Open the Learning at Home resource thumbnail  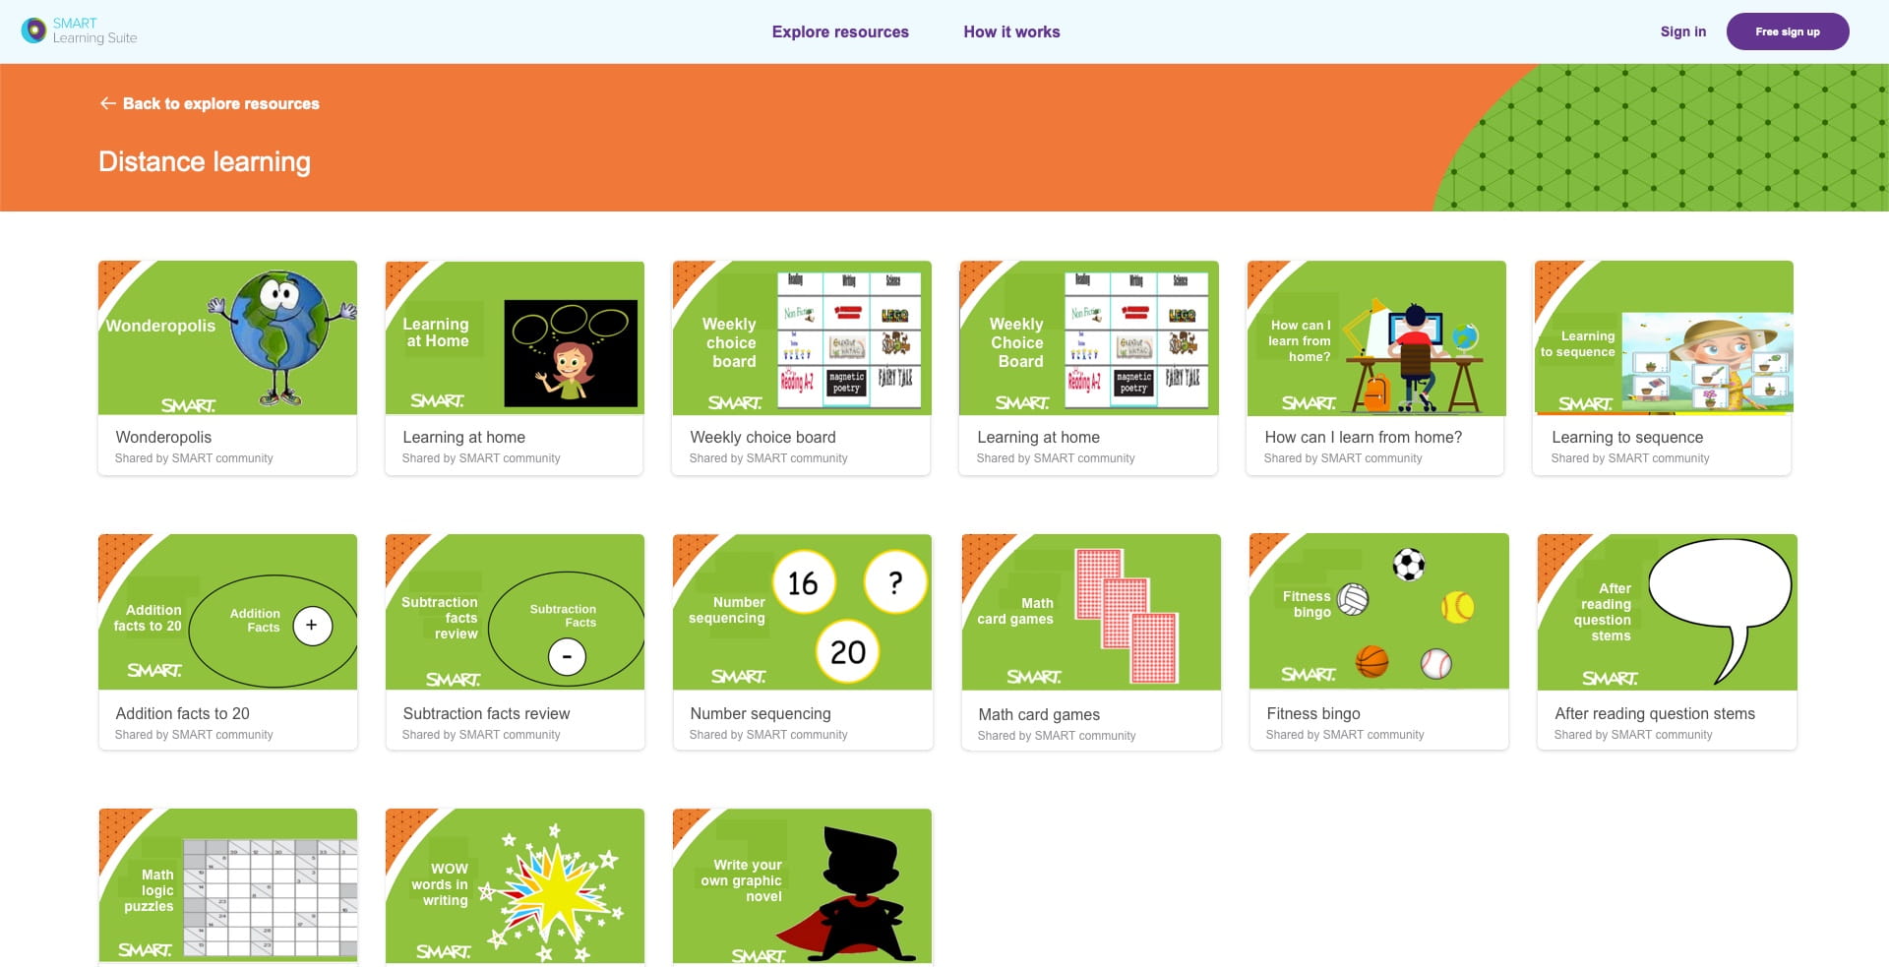(515, 336)
